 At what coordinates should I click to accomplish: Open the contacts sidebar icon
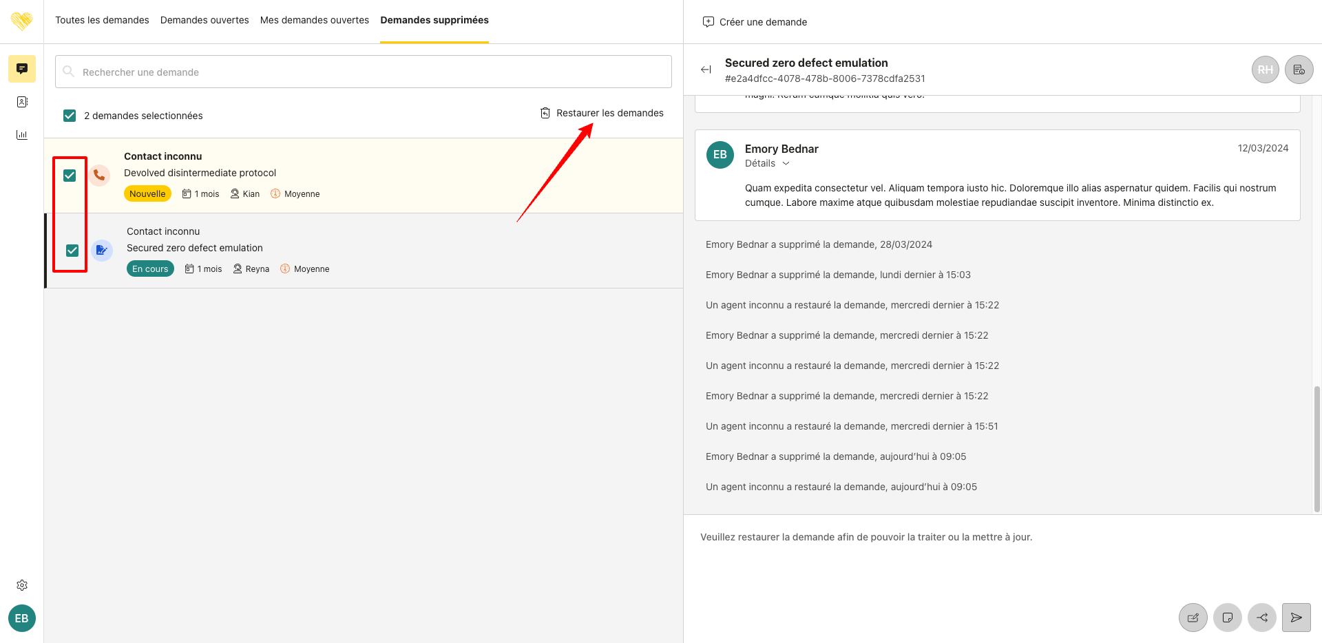coord(22,102)
